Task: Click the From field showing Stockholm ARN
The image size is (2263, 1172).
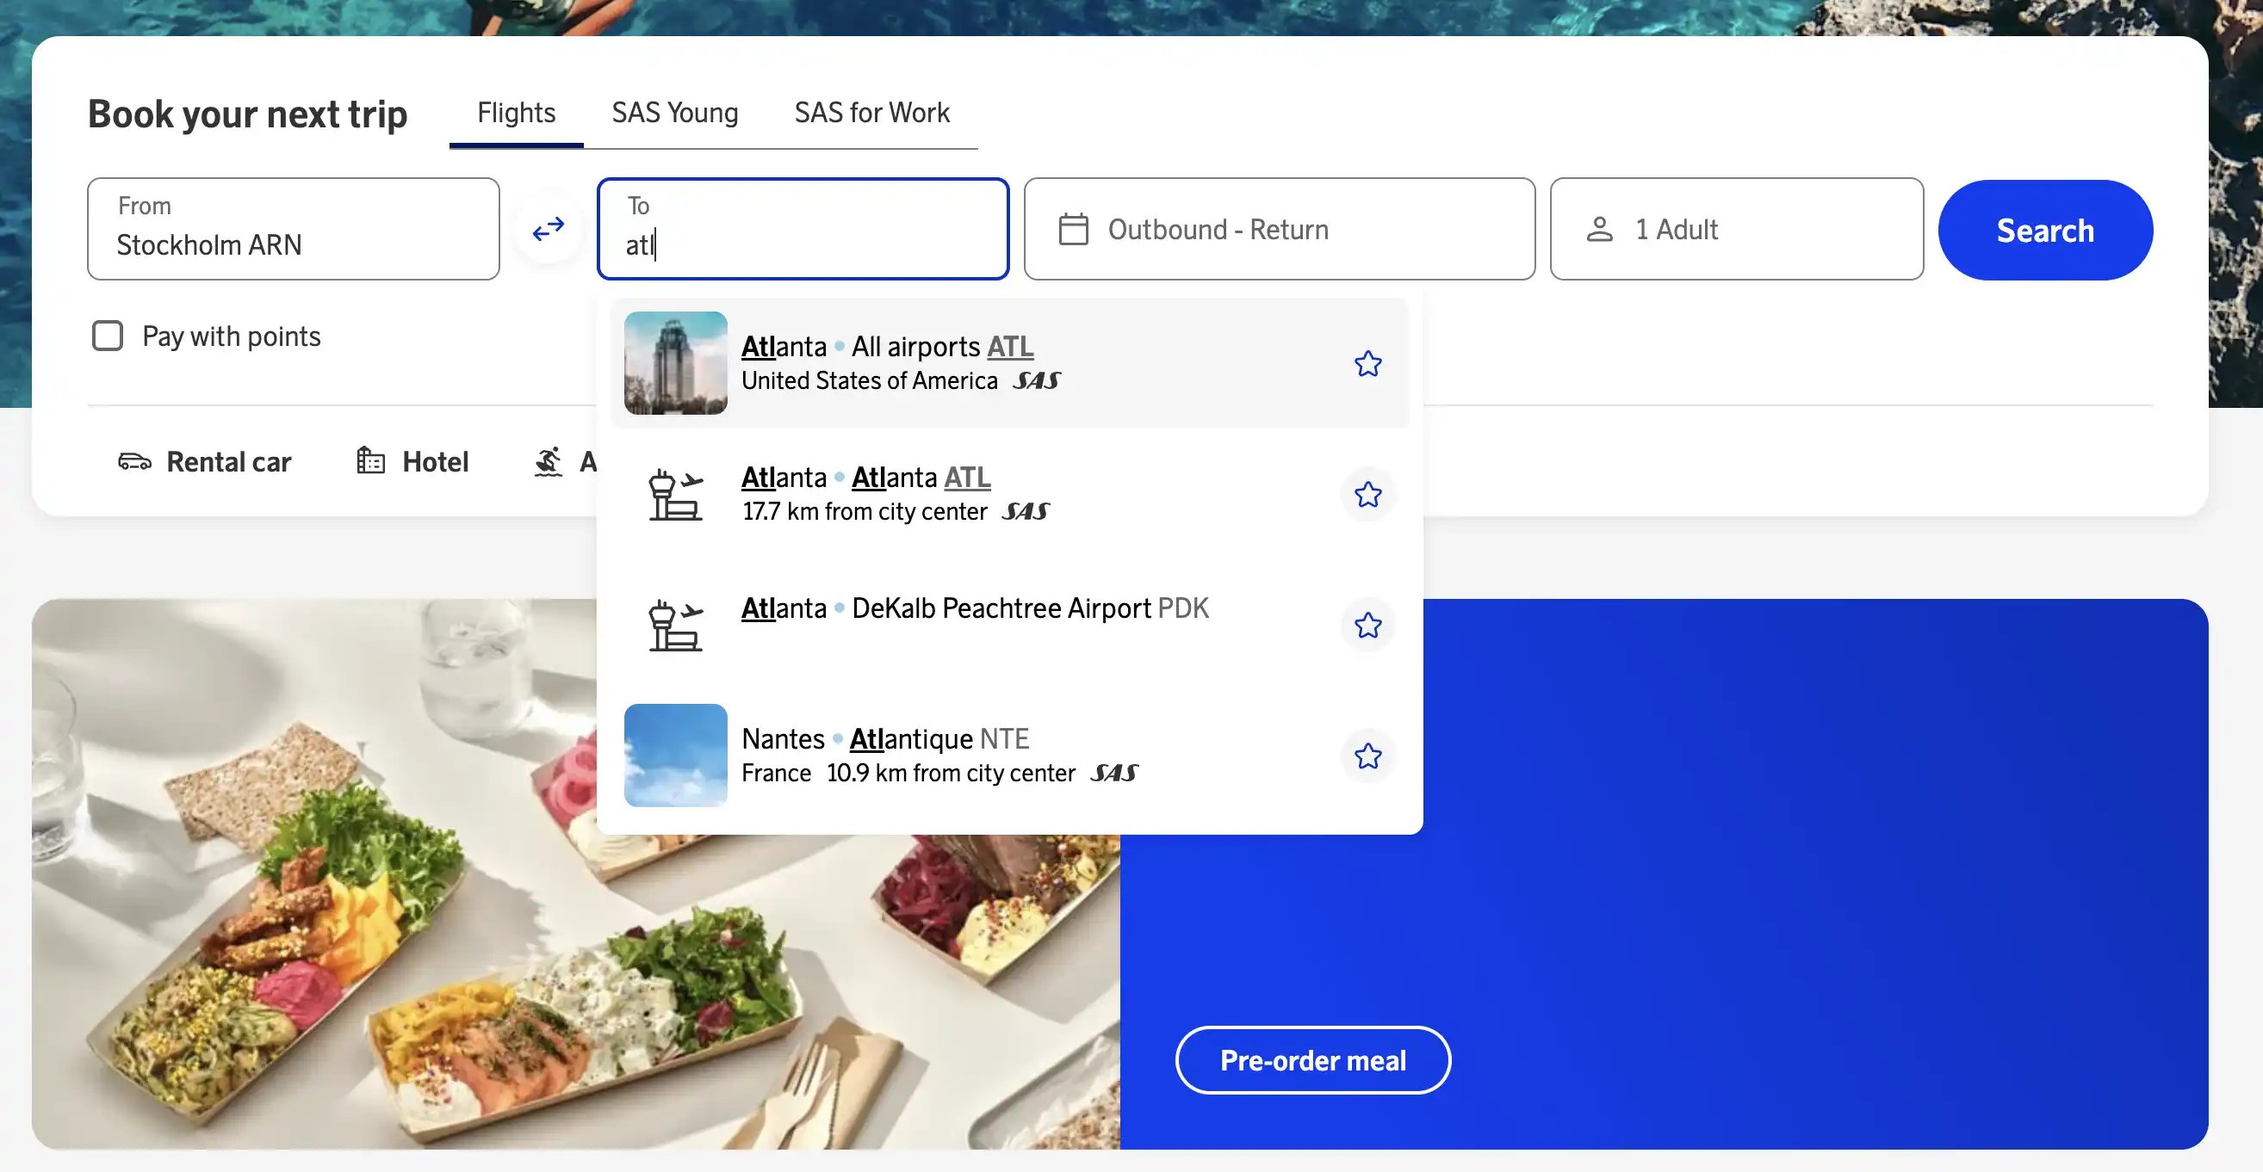Action: (294, 229)
